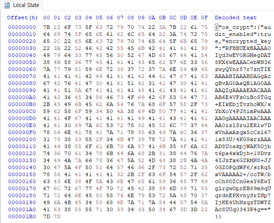Select the 00 byte column header
Viewport: 274px width, 223px height.
pos(47,18)
